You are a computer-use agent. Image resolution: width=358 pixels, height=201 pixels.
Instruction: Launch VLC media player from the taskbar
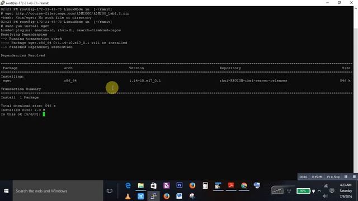click(x=128, y=196)
